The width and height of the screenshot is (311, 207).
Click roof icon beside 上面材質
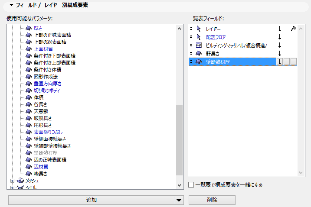[x=29, y=49]
